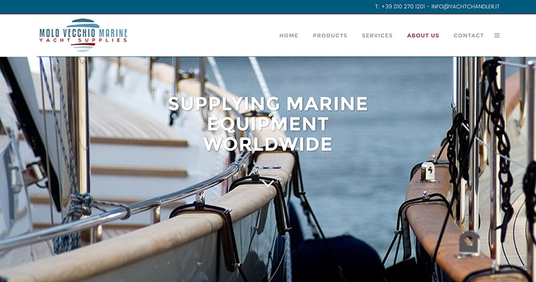Click the 'Supplying Marine' headline line
This screenshot has width=536, height=282.
click(268, 104)
